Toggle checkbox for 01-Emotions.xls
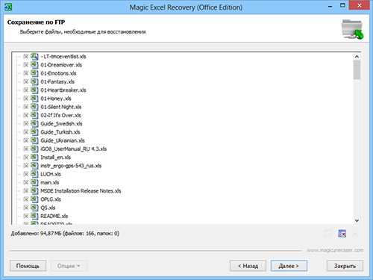The width and height of the screenshot is (373, 280). (x=25, y=73)
